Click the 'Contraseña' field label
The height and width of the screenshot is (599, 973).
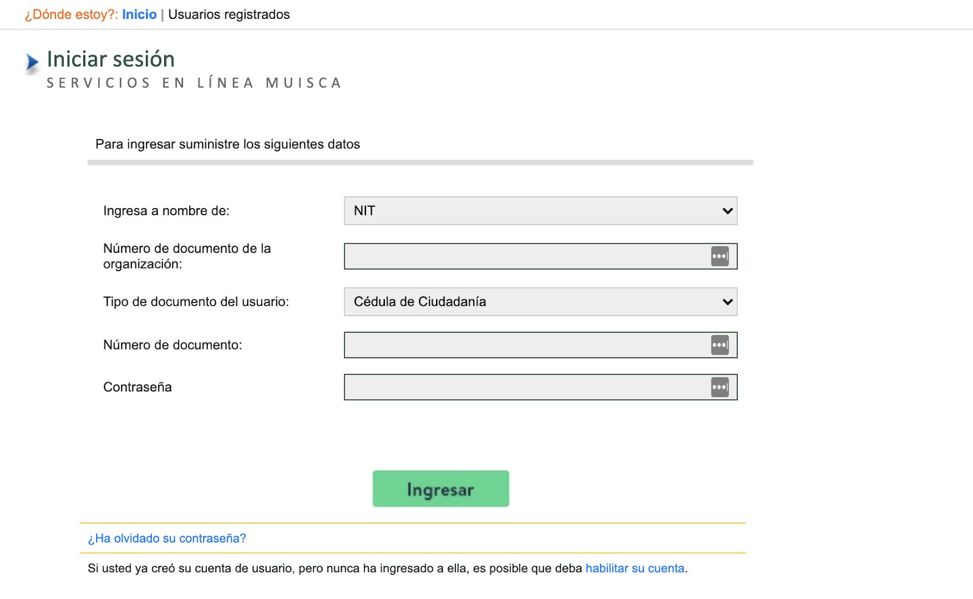click(137, 387)
